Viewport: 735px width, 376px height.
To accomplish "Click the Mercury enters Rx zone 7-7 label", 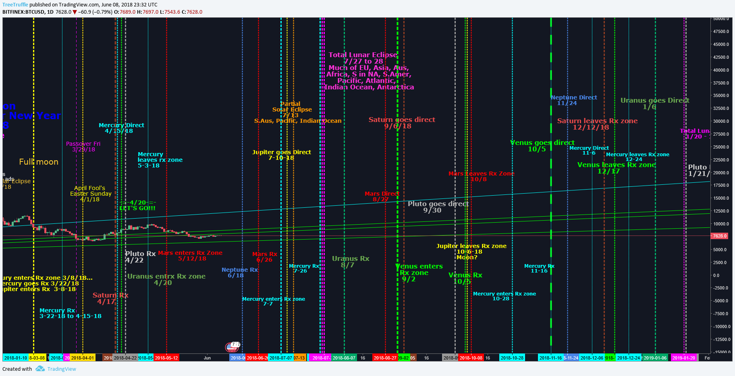I will 273,301.
